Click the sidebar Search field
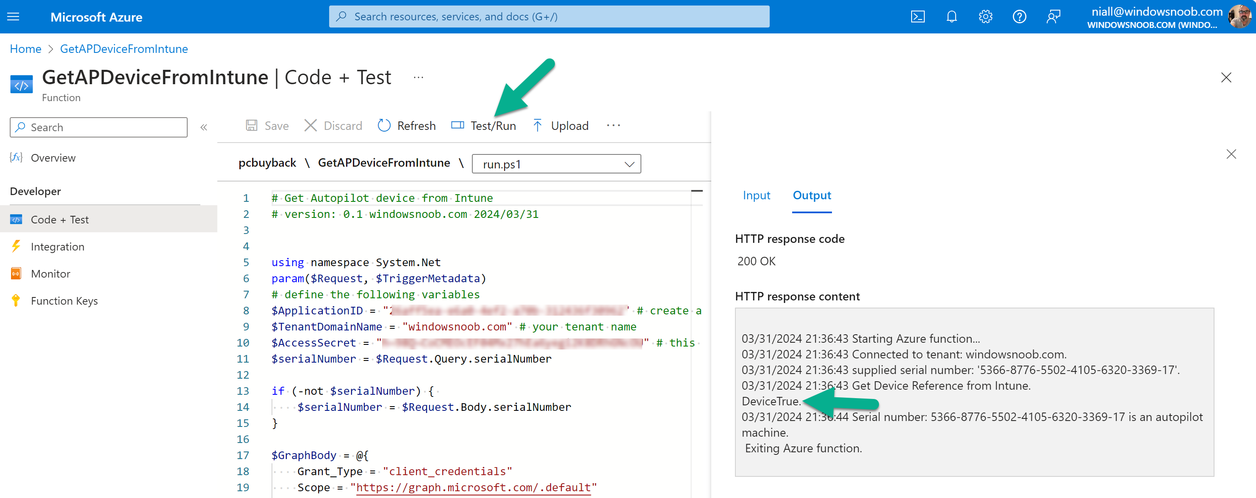Image resolution: width=1256 pixels, height=498 pixels. click(99, 127)
